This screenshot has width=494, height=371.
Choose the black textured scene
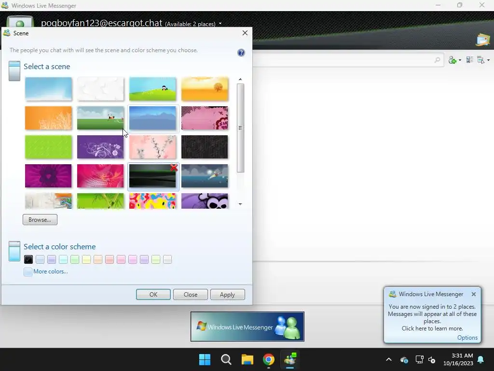205,147
